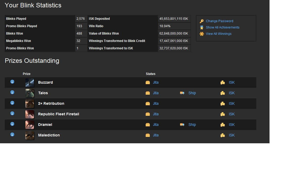
Task: Click the coins icon in Dramiel row
Action: pos(223,125)
